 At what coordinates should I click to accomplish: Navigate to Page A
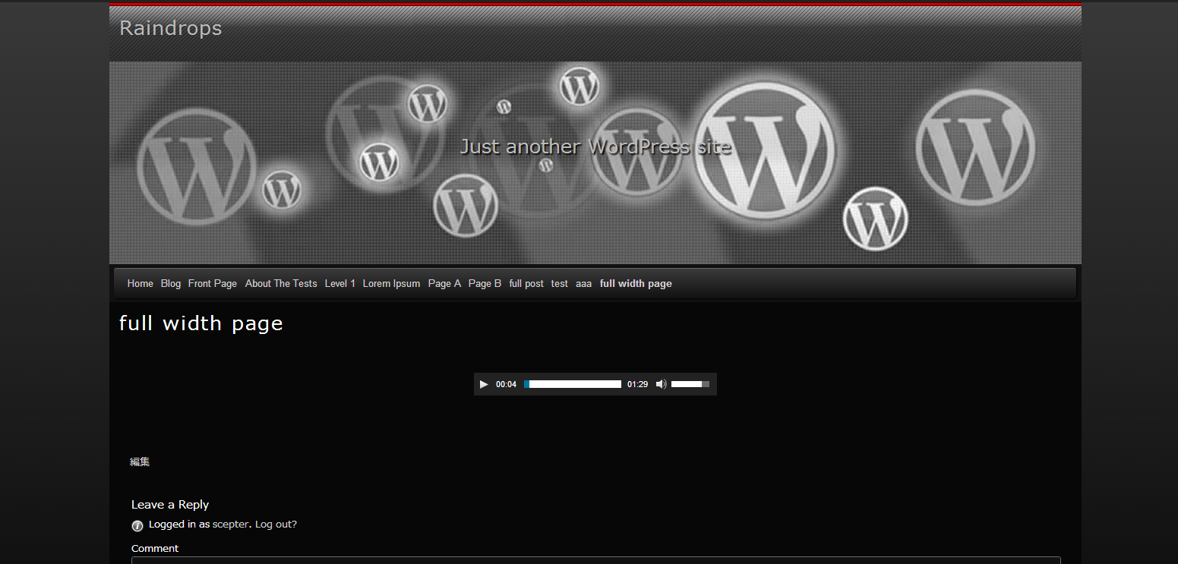444,283
